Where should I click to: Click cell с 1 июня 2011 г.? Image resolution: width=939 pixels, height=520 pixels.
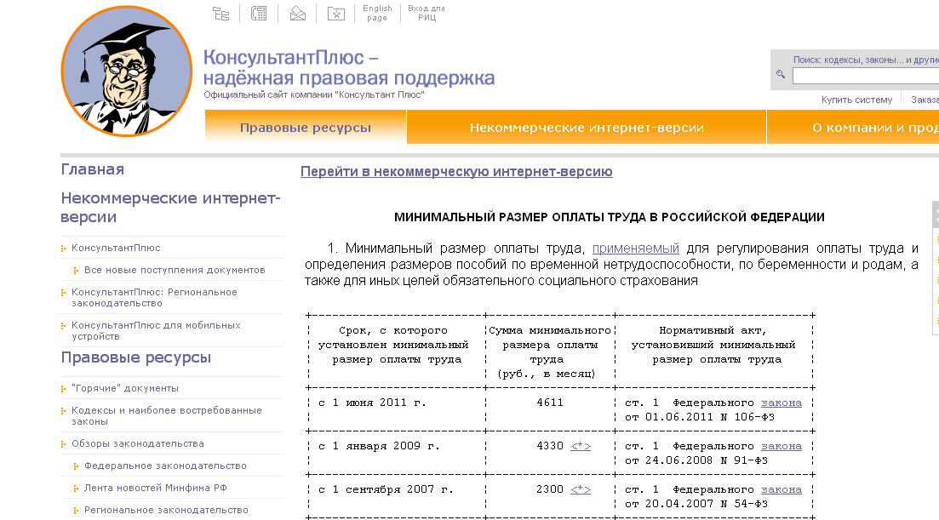pyautogui.click(x=372, y=403)
